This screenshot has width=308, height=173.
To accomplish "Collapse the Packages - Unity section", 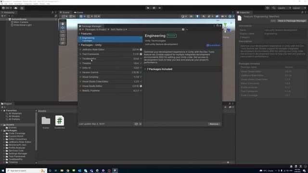I will [x=79, y=45].
